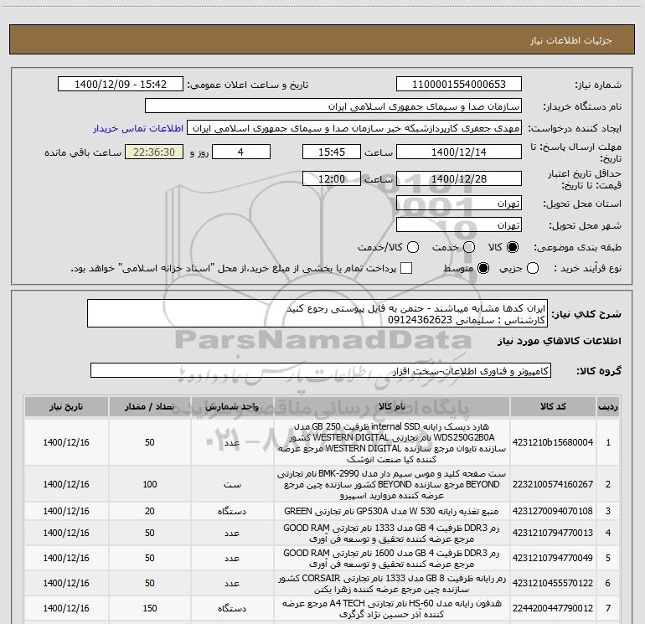Click unit دستگاه in the power supply row
Viewport: 645px width, 624px height.
[x=232, y=511]
